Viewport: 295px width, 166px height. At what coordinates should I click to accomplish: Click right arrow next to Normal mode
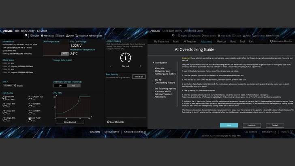tap(140, 66)
